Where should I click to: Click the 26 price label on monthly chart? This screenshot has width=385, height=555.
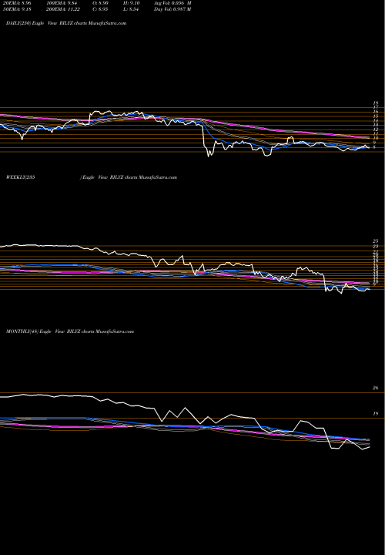(x=376, y=388)
